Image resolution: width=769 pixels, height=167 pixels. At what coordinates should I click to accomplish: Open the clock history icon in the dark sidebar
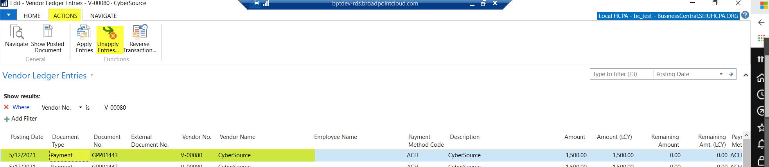pyautogui.click(x=761, y=94)
